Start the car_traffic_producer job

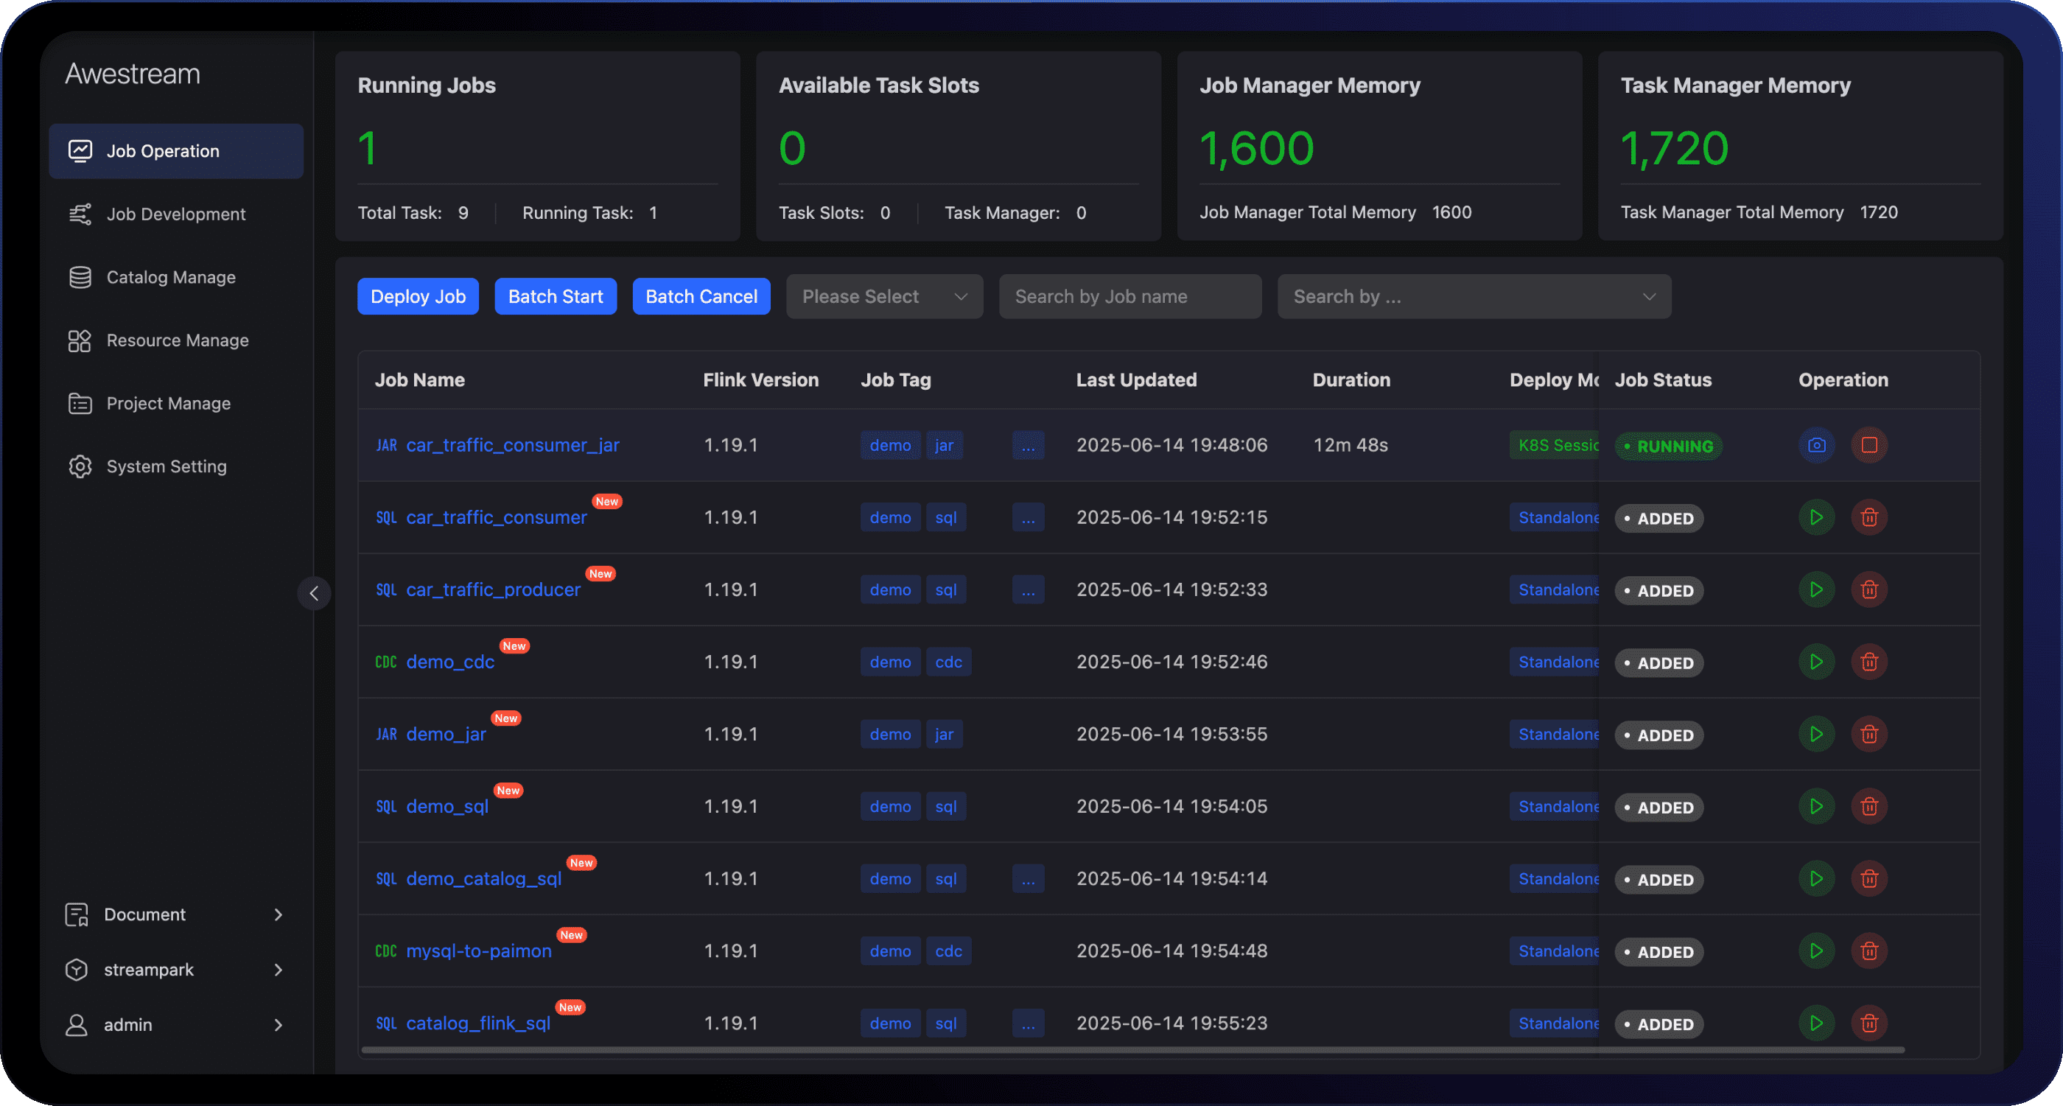click(1815, 589)
